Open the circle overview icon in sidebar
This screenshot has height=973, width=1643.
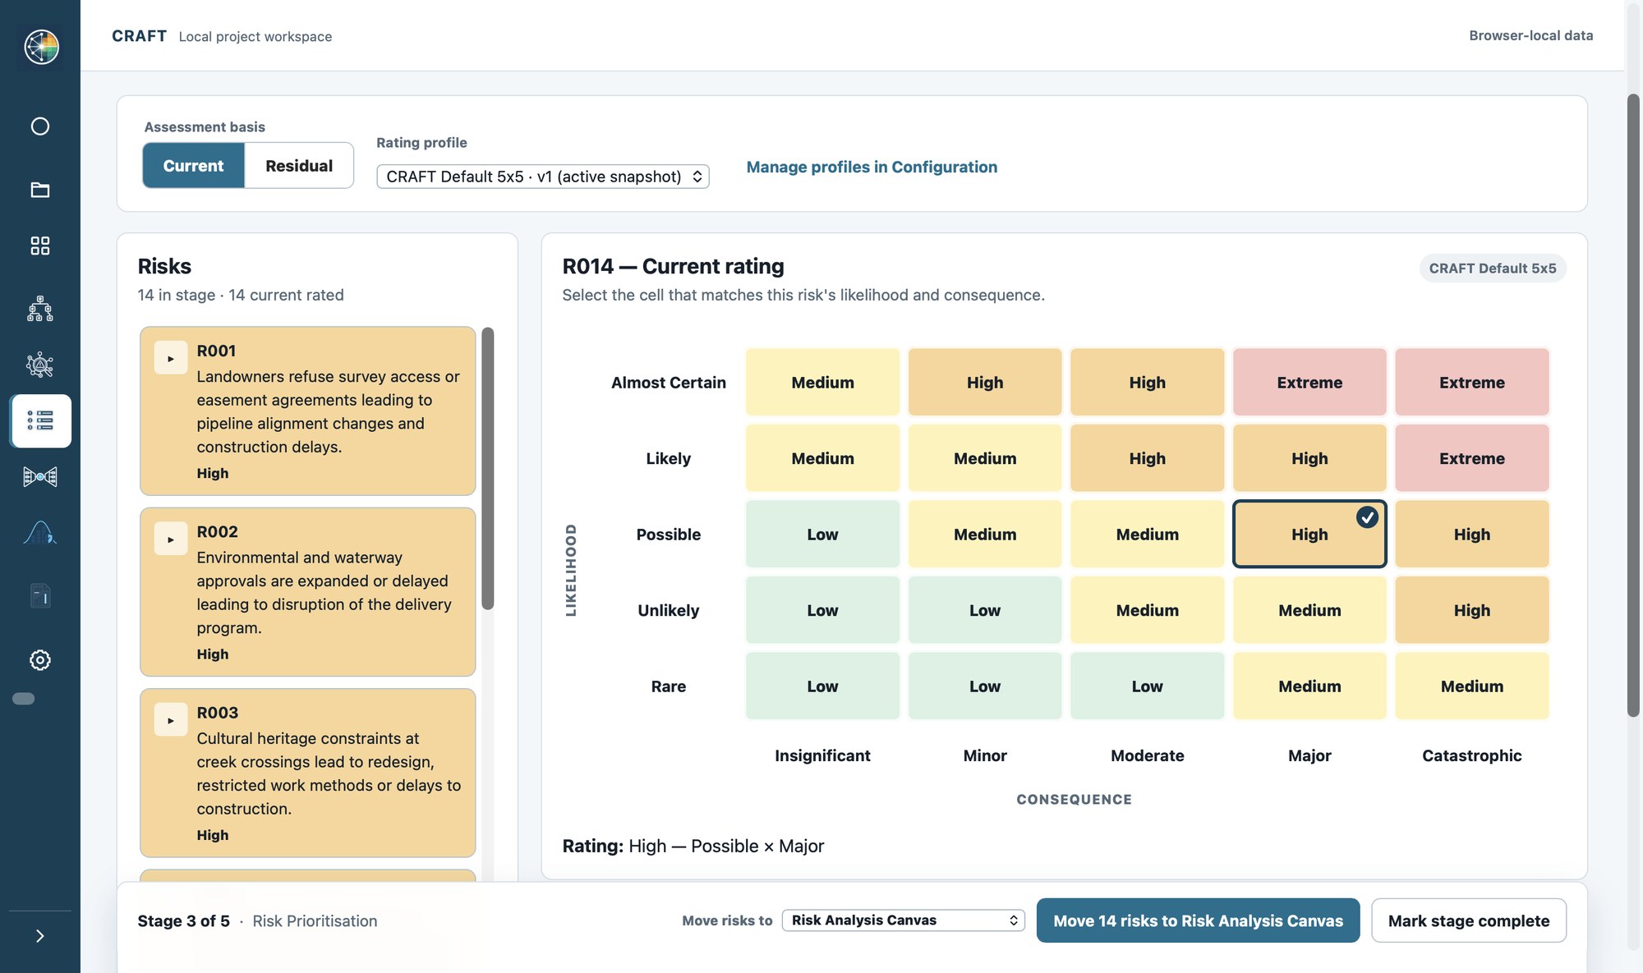40,126
